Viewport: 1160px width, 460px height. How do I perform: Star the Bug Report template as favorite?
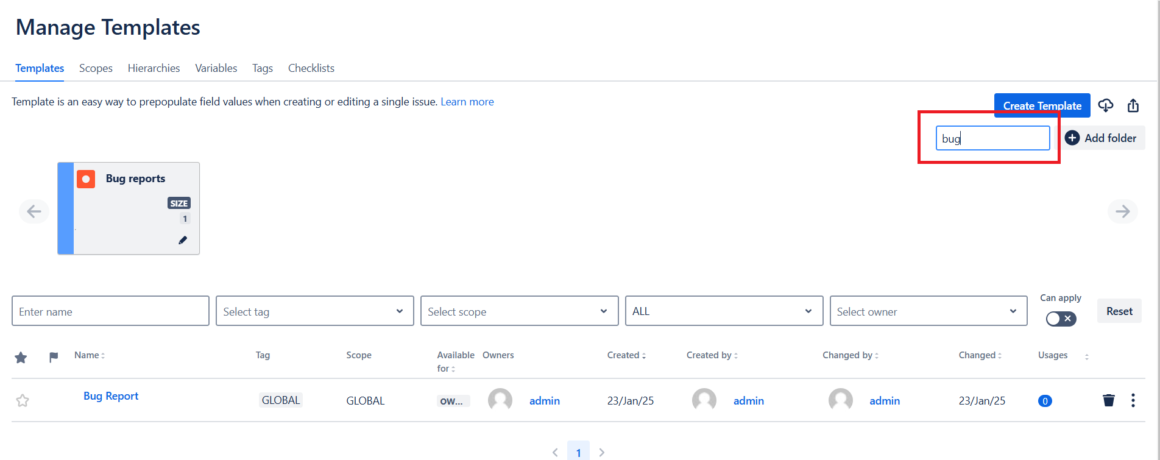(23, 400)
